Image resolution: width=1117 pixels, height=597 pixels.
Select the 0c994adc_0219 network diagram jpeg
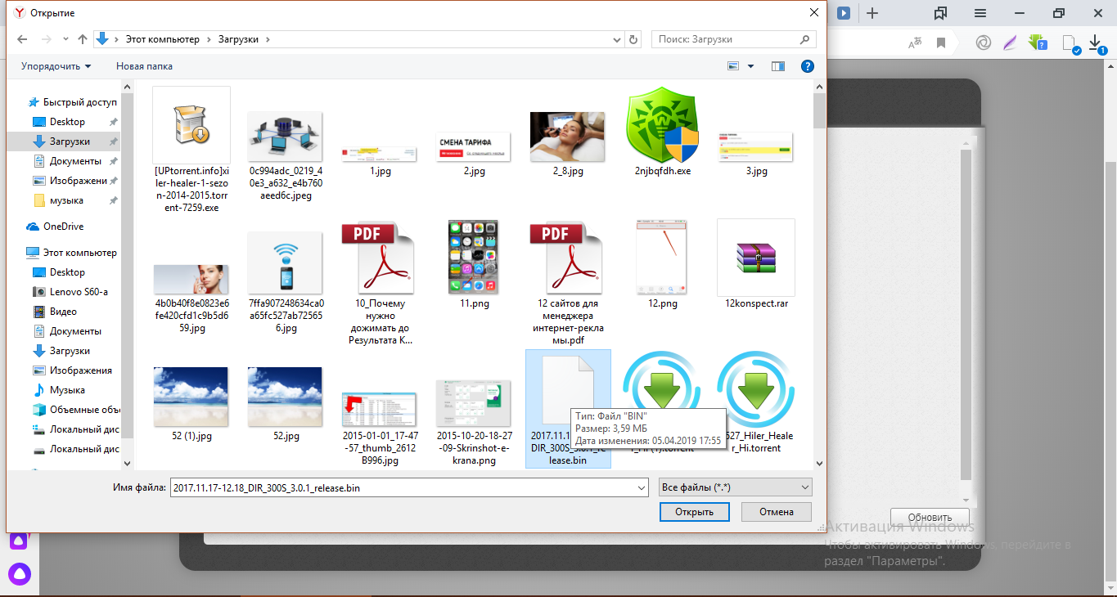[286, 155]
